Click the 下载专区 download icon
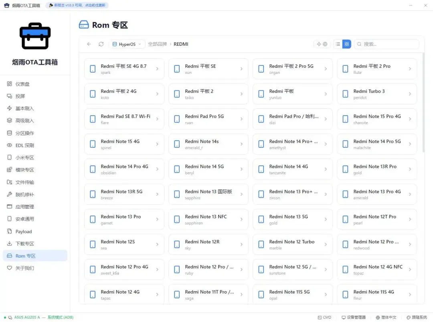Viewport: 433px width, 322px height. click(x=9, y=243)
